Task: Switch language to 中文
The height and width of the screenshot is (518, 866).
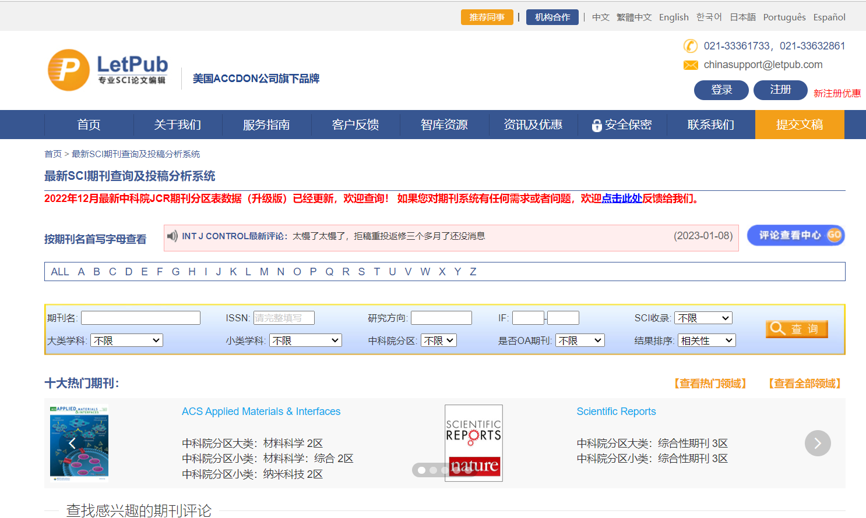Action: coord(601,17)
